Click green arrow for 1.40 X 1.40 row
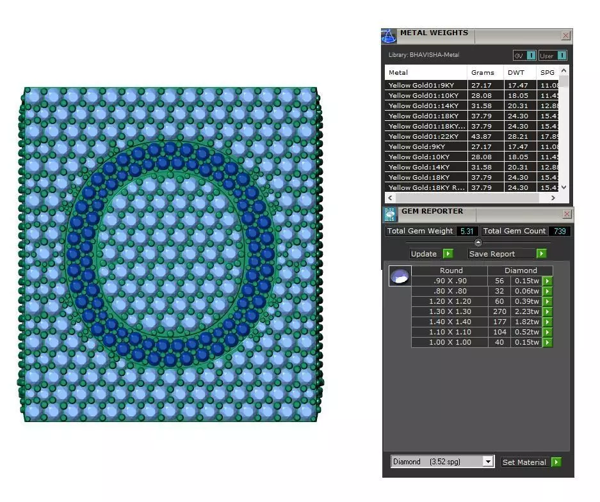The width and height of the screenshot is (600, 502). (x=547, y=322)
